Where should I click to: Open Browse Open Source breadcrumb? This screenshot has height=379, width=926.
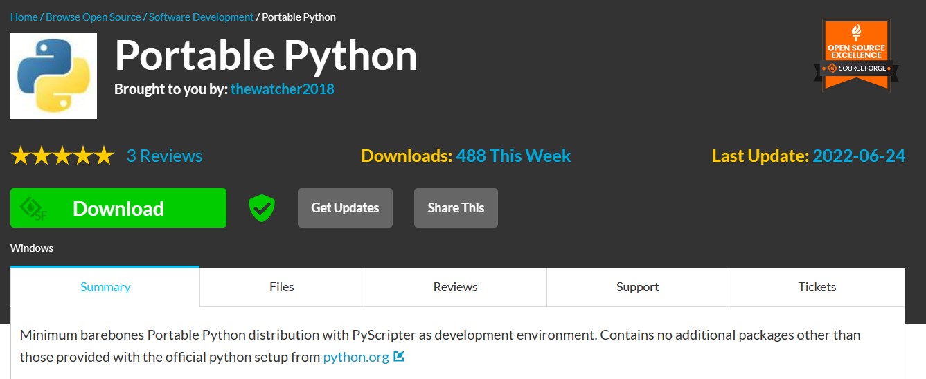click(94, 17)
